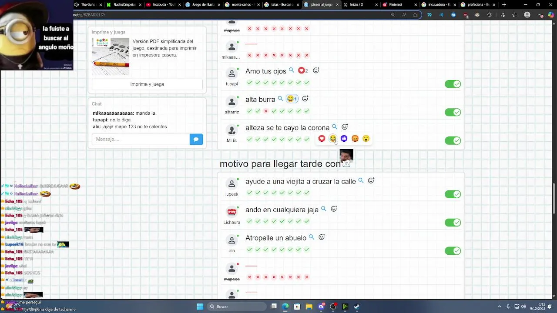Search 'ayude a una viejita' answer
The width and height of the screenshot is (557, 313).
361,180
